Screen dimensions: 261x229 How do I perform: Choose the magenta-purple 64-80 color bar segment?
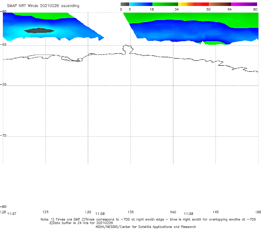244,4
